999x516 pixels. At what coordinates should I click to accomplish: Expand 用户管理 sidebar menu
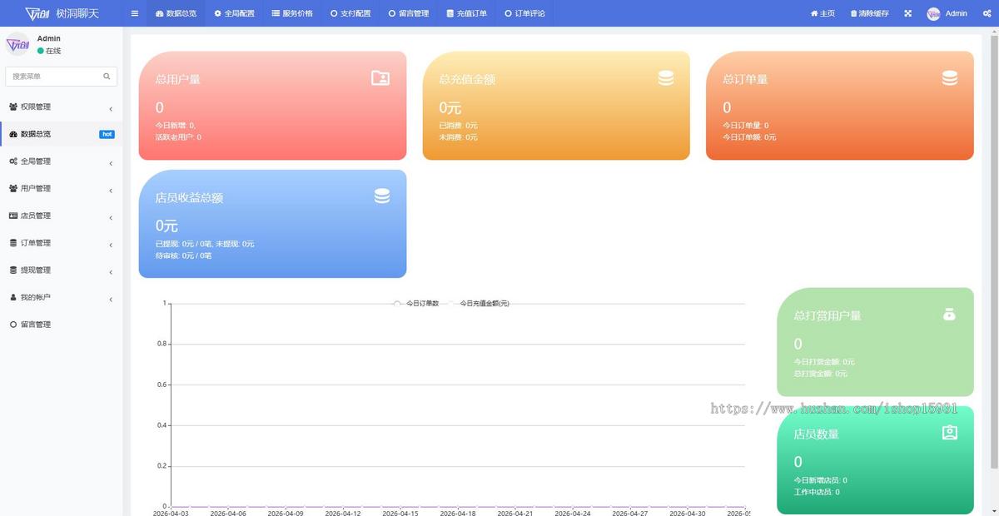(x=61, y=188)
